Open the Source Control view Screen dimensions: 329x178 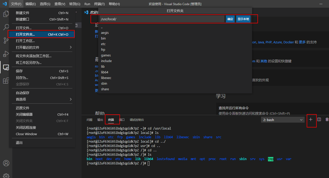(6, 41)
